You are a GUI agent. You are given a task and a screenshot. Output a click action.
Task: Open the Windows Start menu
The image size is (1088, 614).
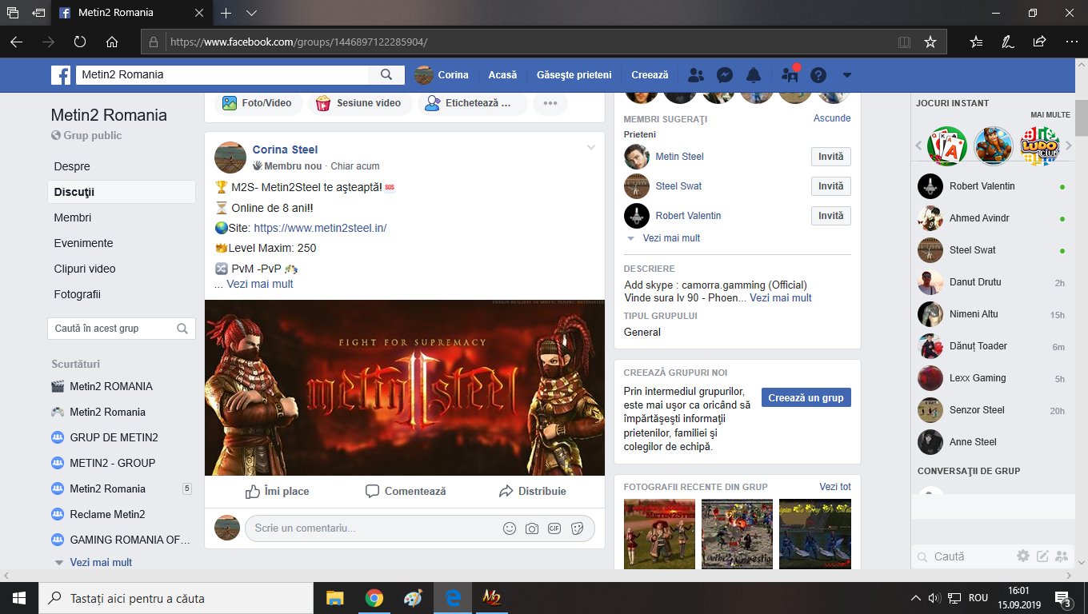pyautogui.click(x=19, y=598)
